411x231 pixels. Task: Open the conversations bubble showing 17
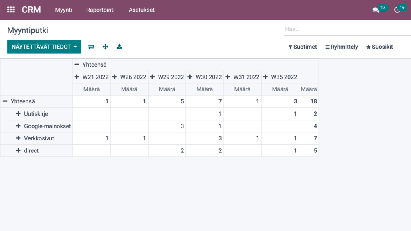click(375, 10)
